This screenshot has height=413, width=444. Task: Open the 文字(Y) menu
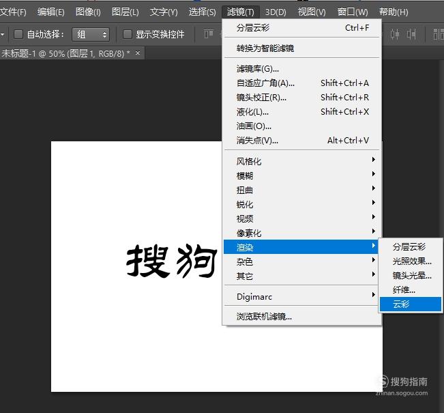point(164,12)
